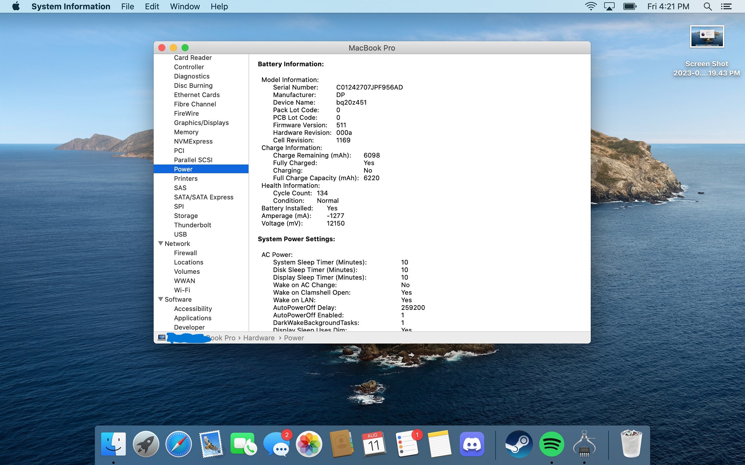
Task: Select Graphics/Displays in sidebar
Action: [x=201, y=123]
